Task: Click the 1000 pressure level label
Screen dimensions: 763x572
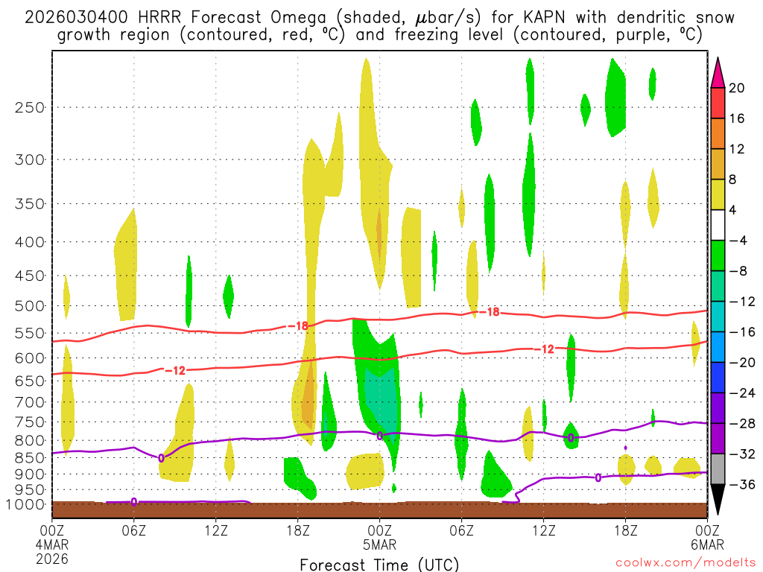Action: point(25,504)
